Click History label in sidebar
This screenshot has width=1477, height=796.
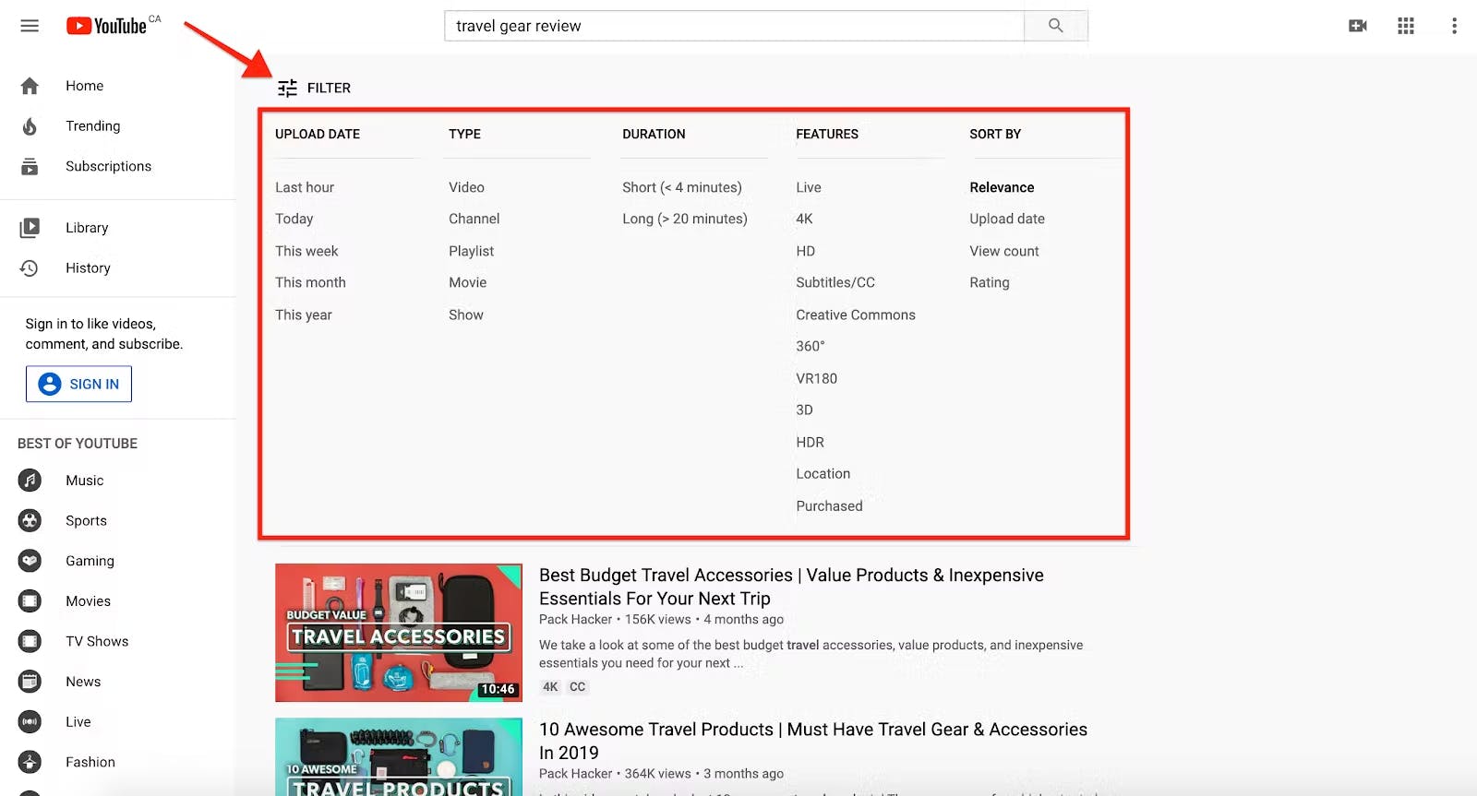tap(88, 268)
